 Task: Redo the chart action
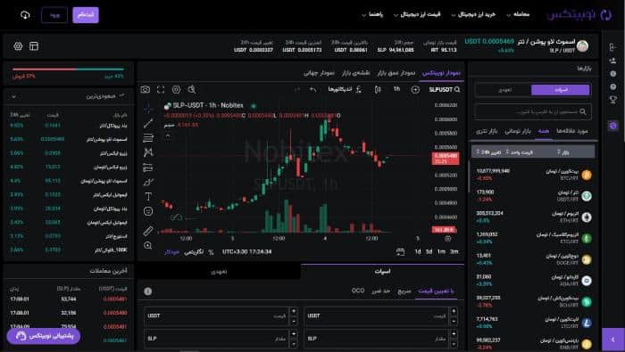(297, 89)
